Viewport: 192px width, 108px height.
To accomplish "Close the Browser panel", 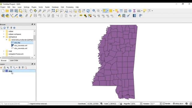I will coord(34,24).
